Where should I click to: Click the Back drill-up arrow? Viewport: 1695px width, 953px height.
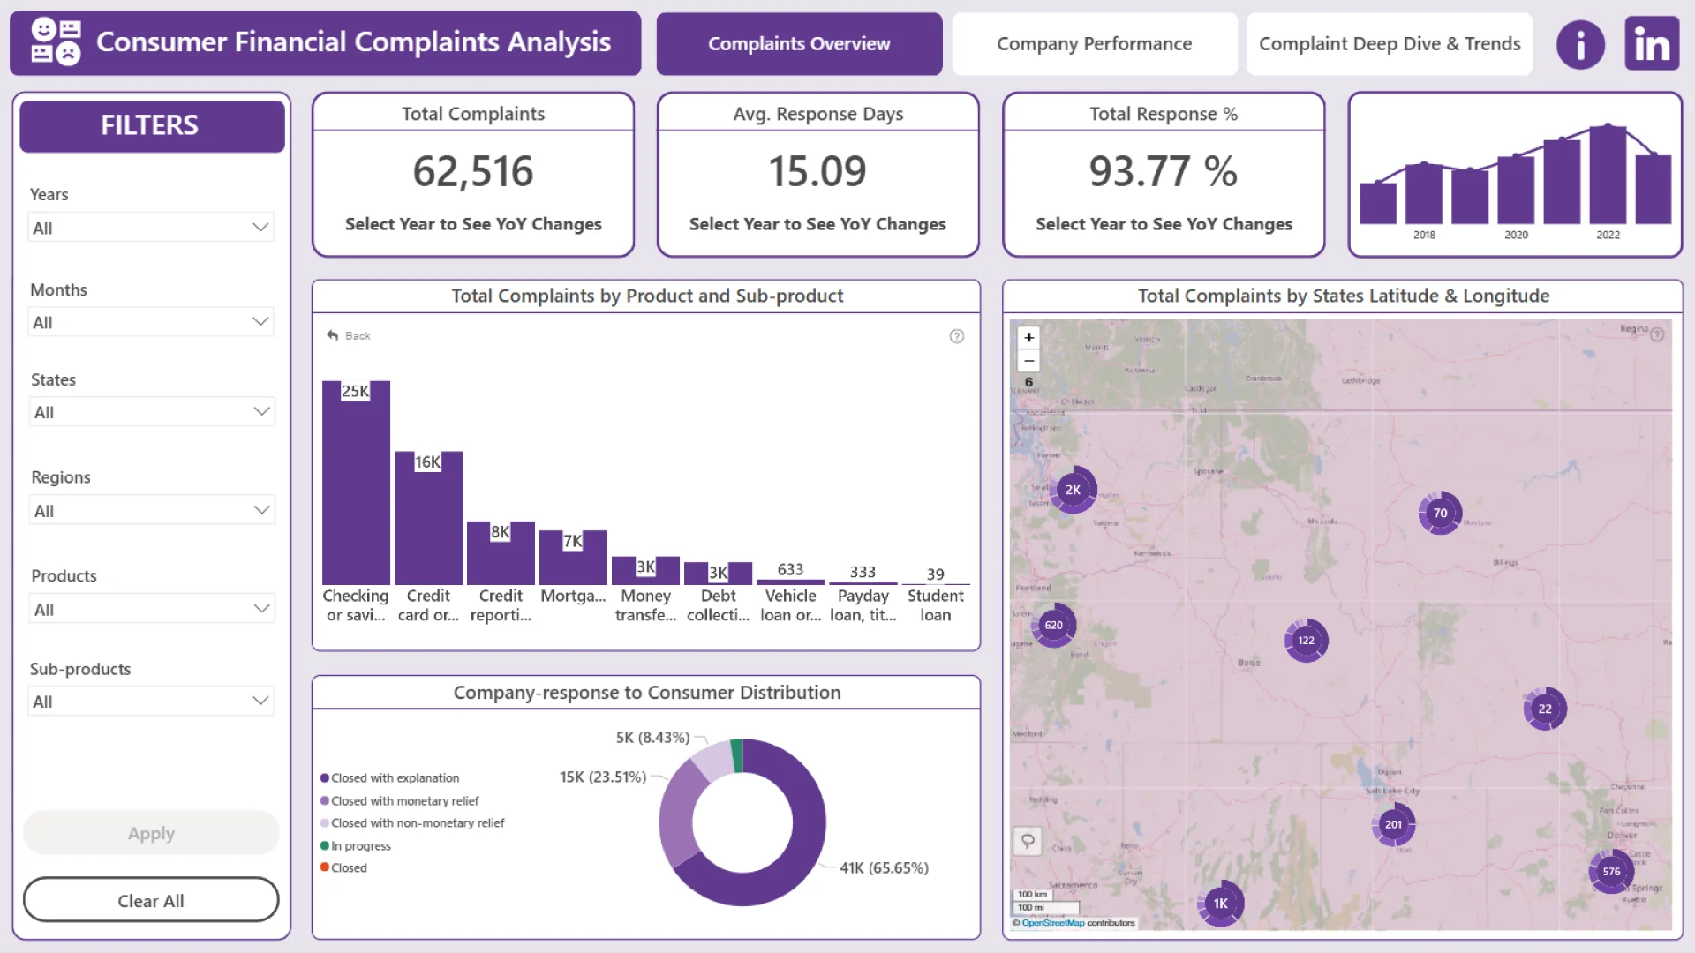pyautogui.click(x=333, y=336)
